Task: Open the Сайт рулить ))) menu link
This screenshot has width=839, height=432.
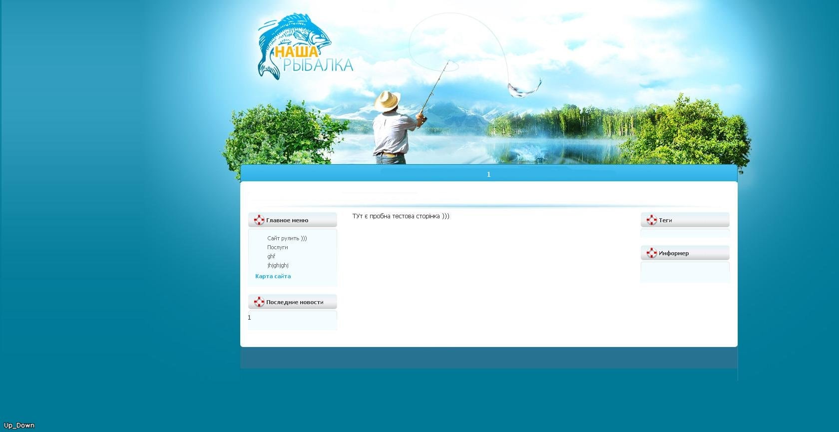Action: (x=287, y=238)
